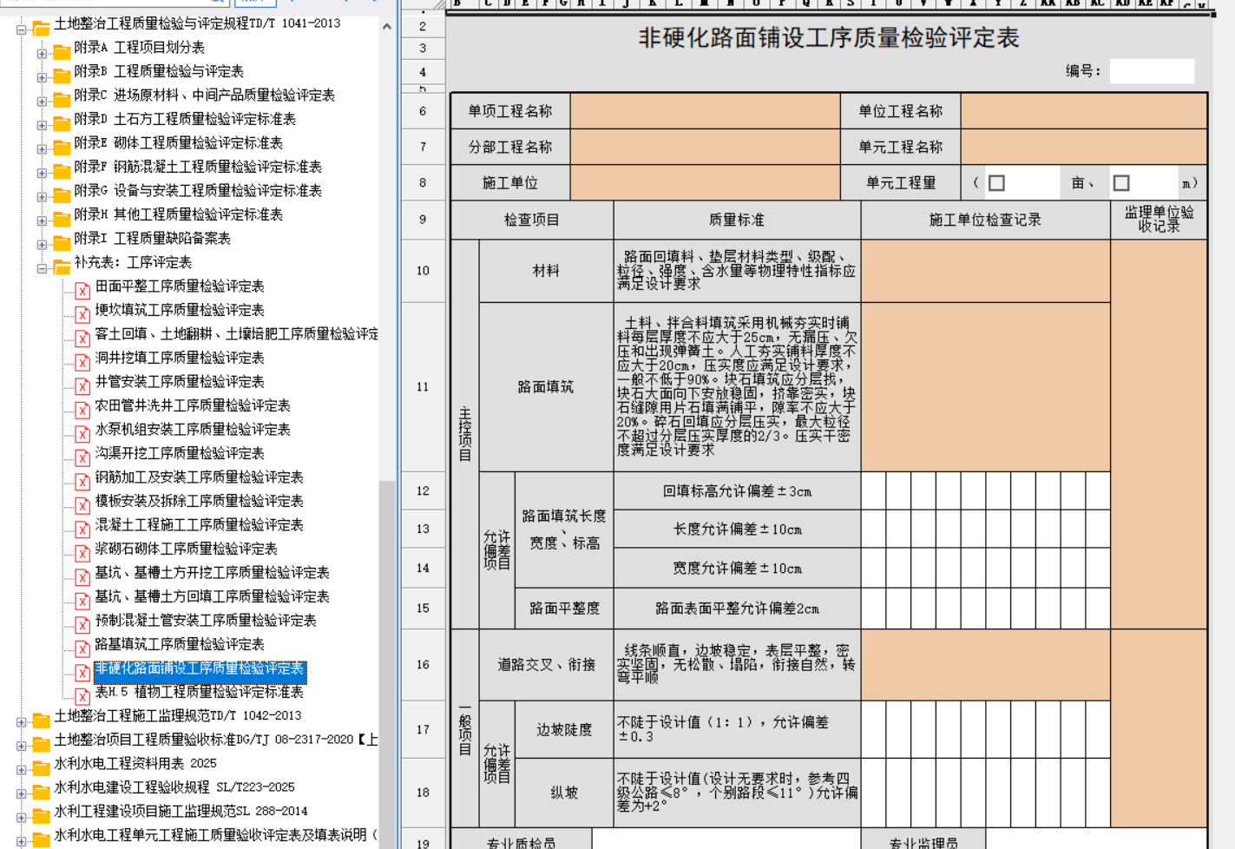Click the 沟渠开挖工序 form file icon

point(82,457)
